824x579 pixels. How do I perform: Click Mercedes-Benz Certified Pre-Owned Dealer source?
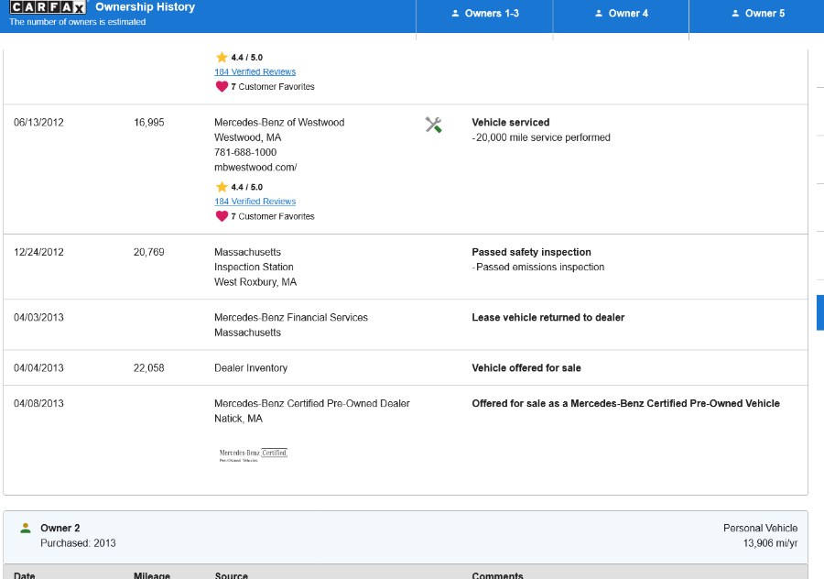[x=311, y=403]
